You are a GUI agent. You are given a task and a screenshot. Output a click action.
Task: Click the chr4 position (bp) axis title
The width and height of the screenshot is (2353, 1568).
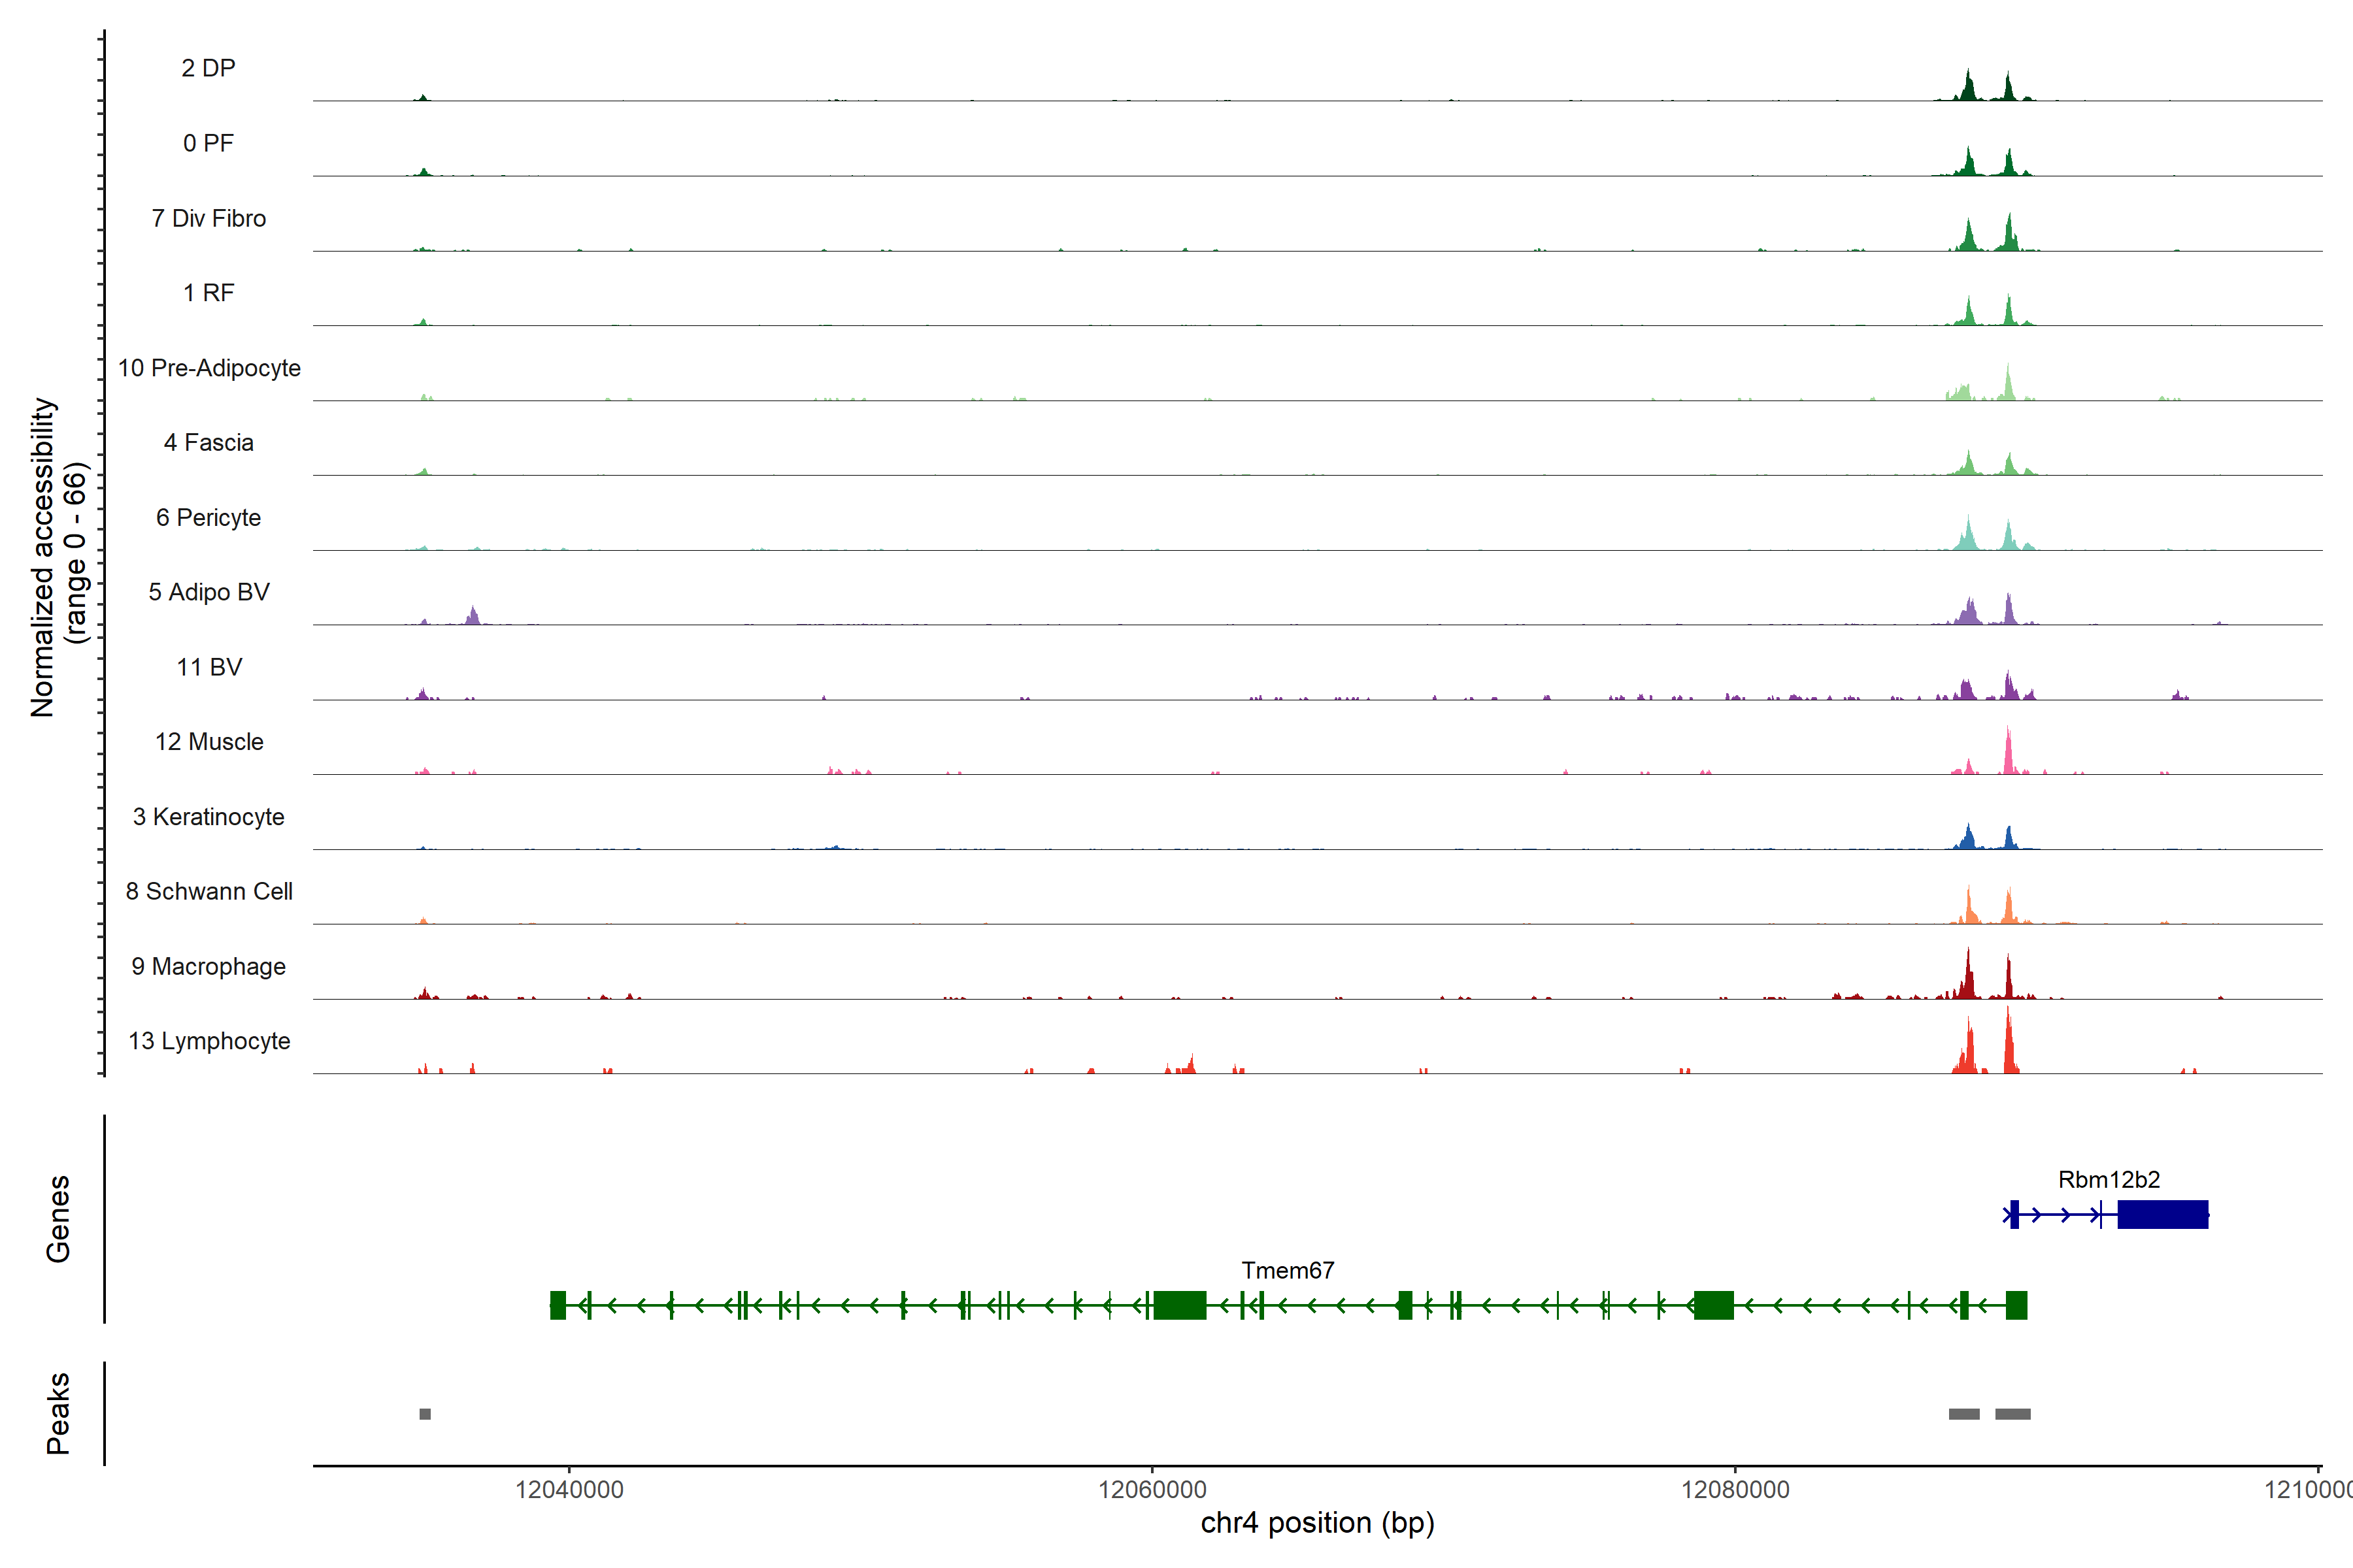click(x=1318, y=1523)
